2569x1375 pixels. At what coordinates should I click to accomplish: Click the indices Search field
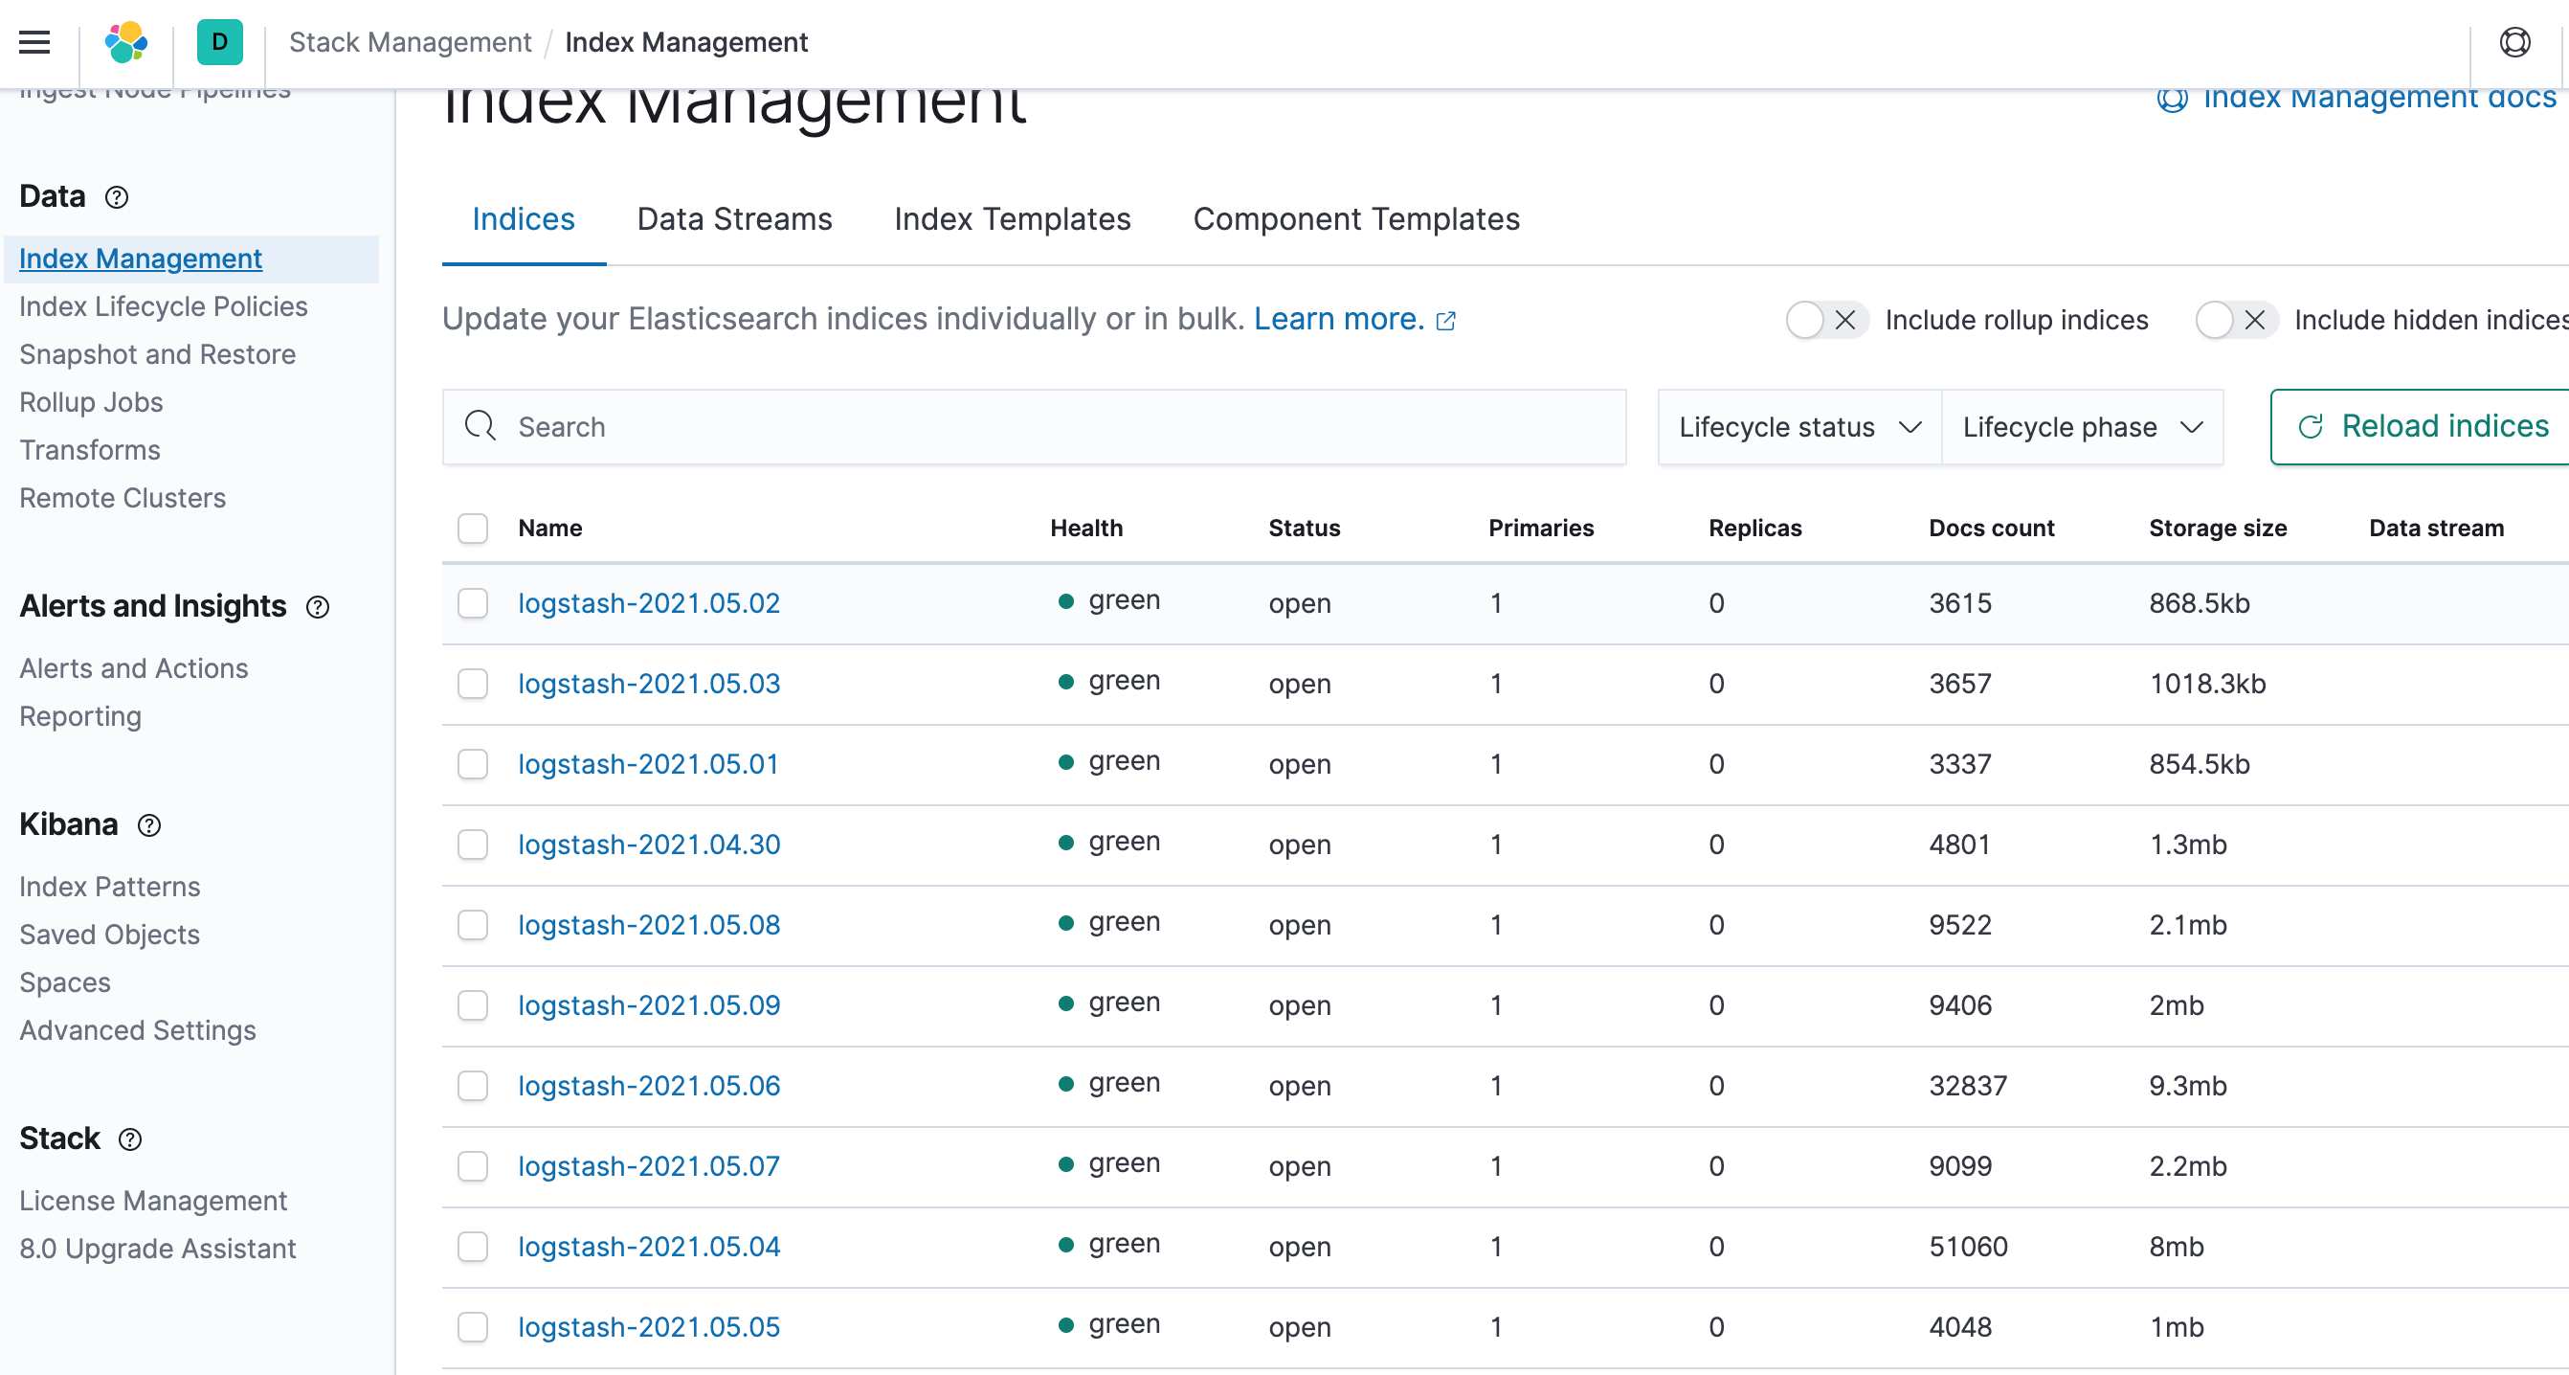click(1034, 427)
